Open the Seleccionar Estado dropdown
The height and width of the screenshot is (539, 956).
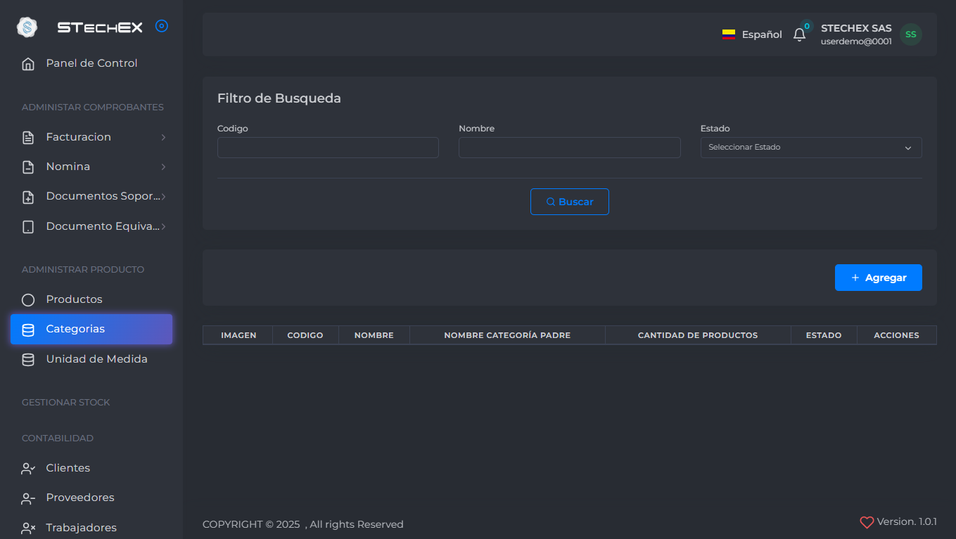click(810, 148)
